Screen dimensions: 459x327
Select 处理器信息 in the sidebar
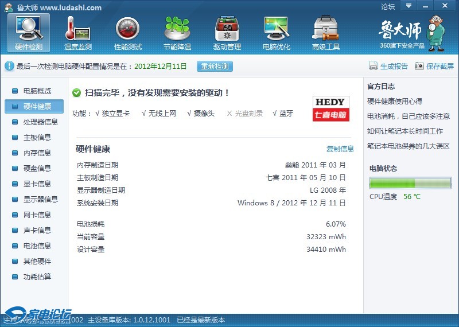40,122
